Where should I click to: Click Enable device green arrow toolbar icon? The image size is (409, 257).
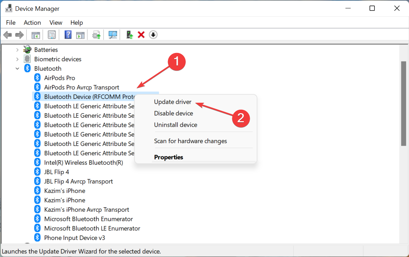(129, 34)
